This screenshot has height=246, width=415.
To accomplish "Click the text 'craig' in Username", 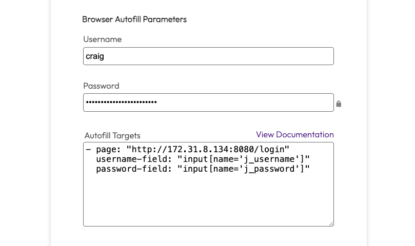I will [95, 56].
